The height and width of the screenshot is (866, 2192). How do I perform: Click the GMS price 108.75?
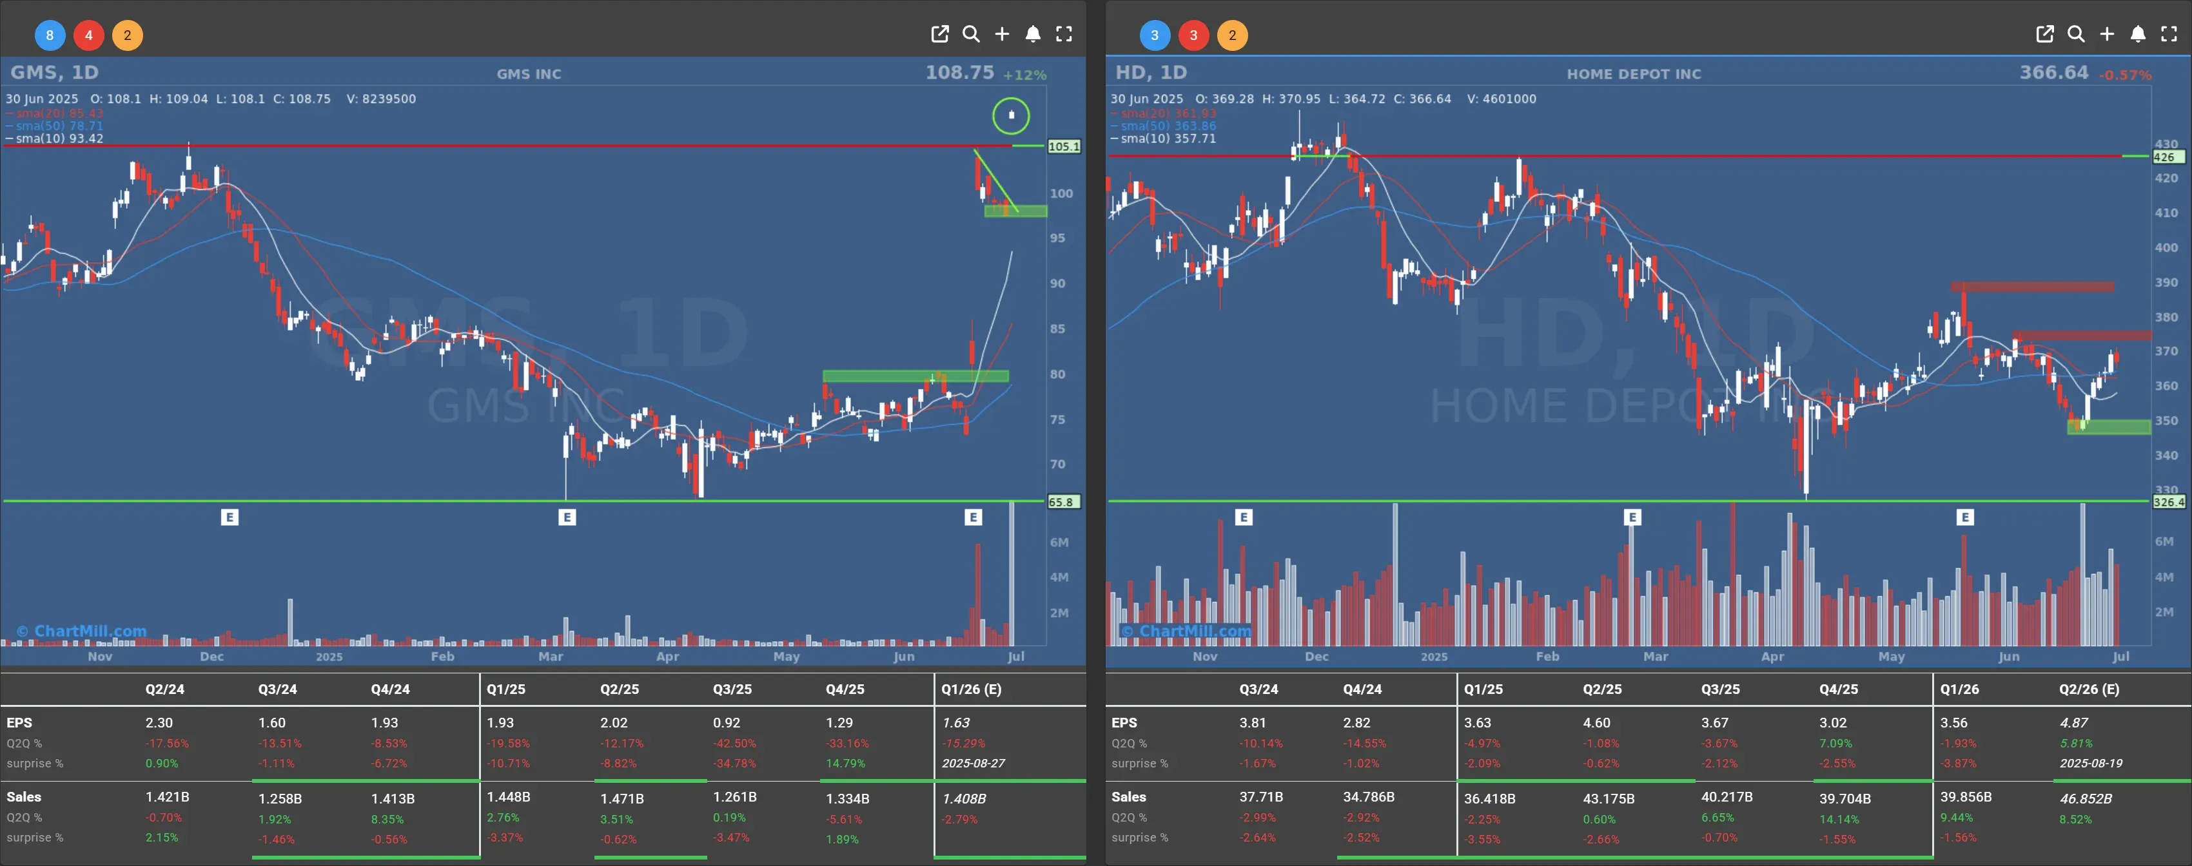960,72
